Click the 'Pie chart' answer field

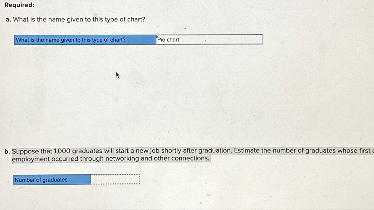(x=209, y=40)
